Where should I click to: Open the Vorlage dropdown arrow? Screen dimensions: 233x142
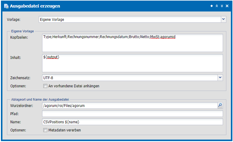pos(224,19)
